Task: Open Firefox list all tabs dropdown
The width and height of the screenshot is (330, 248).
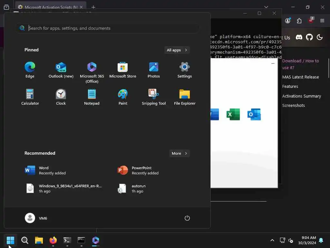Action: 266,7
